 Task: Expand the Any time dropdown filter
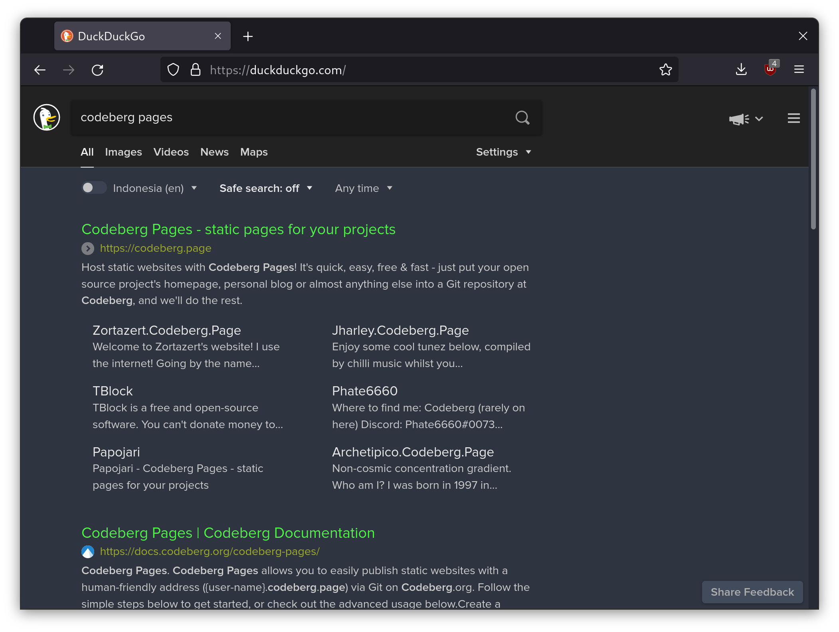pos(363,188)
